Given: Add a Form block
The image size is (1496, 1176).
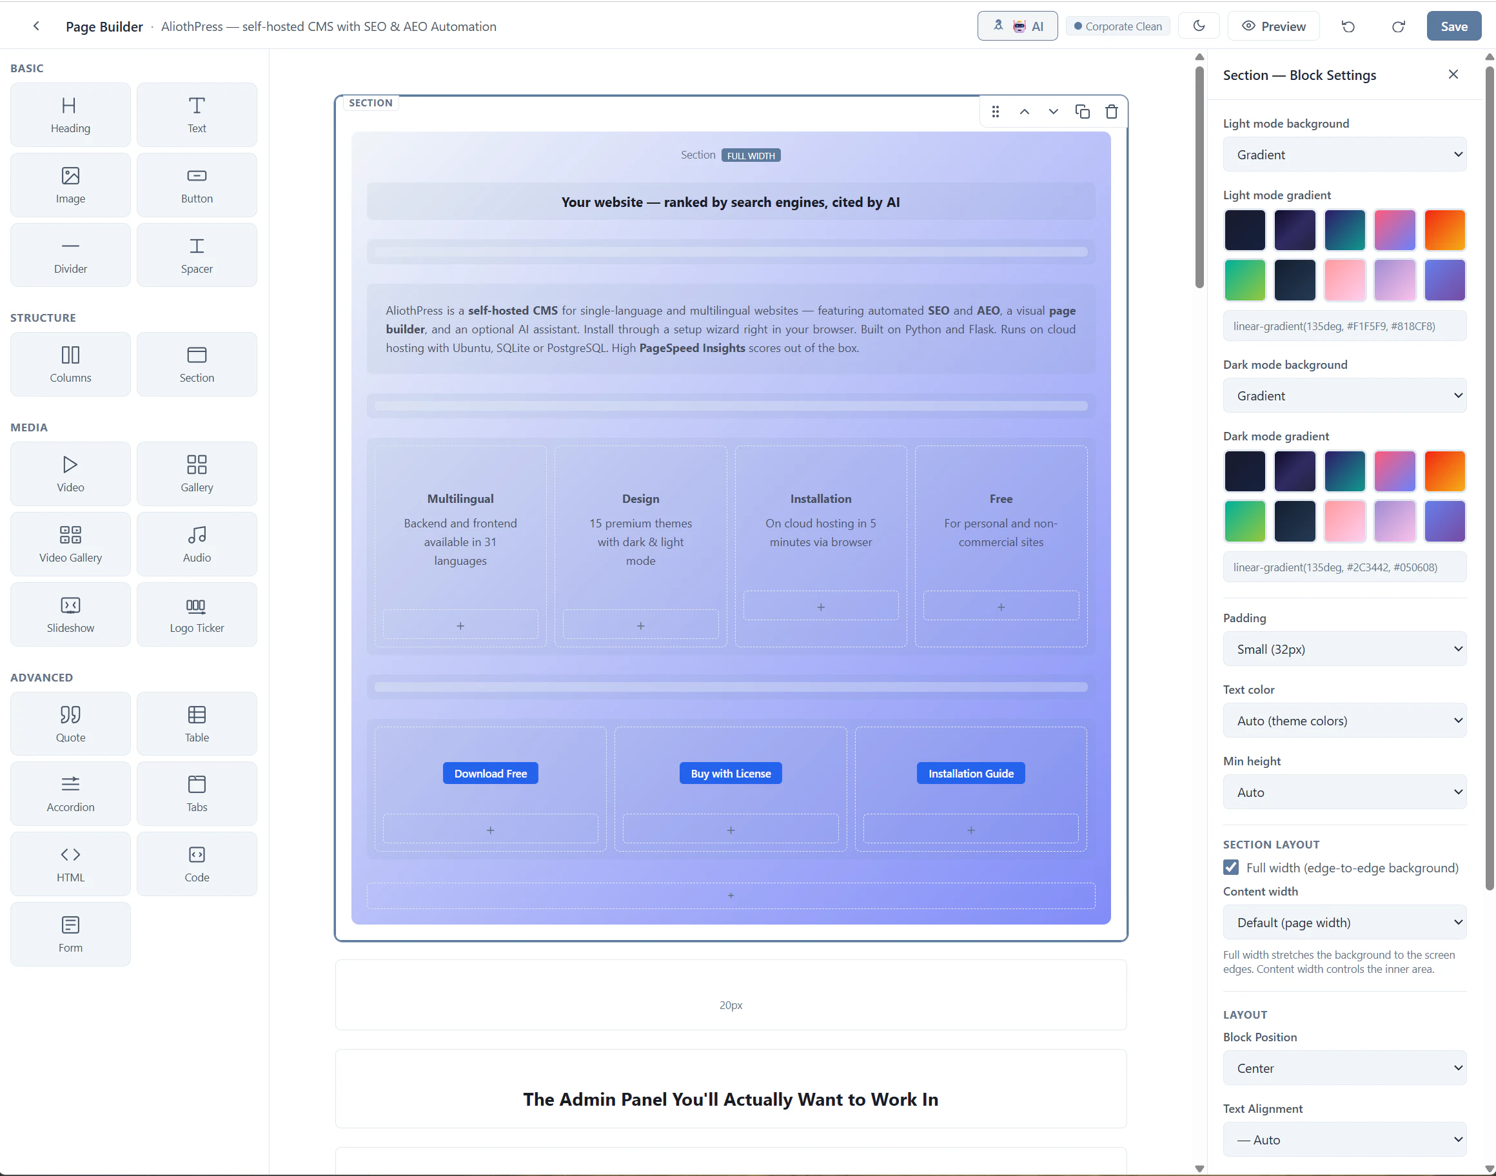Looking at the screenshot, I should [x=70, y=934].
